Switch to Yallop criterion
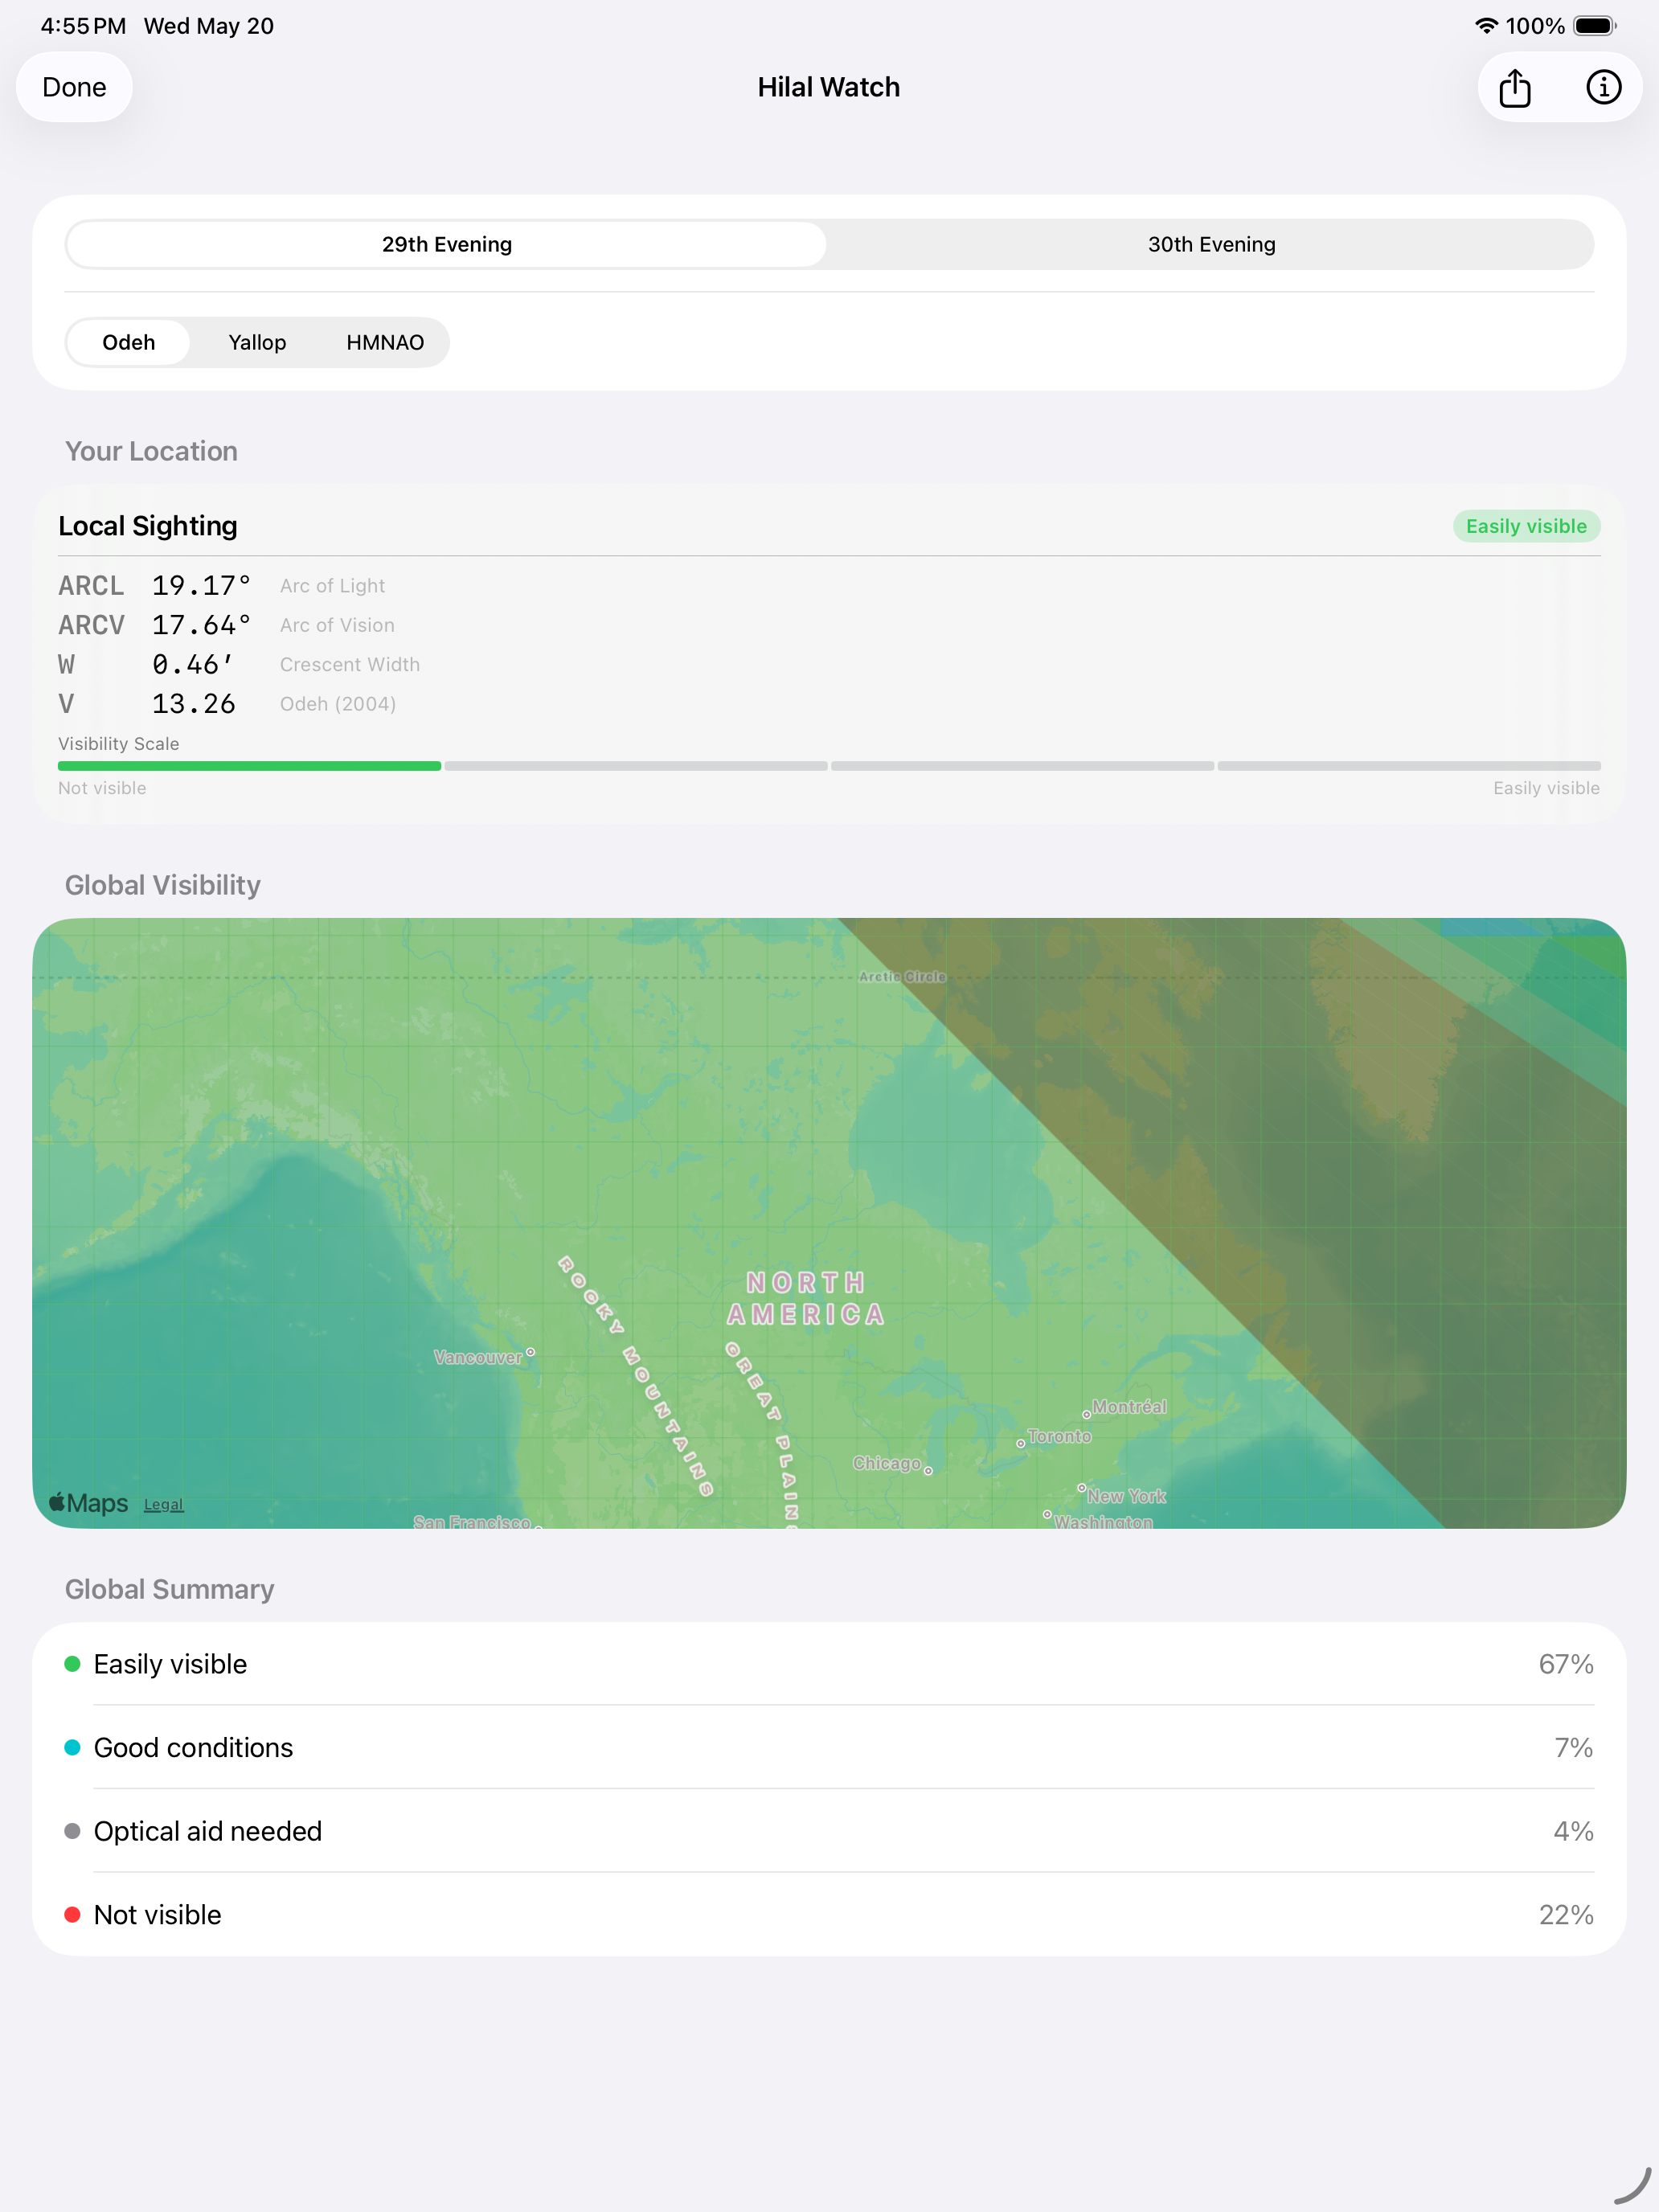Image resolution: width=1659 pixels, height=2212 pixels. (x=257, y=343)
